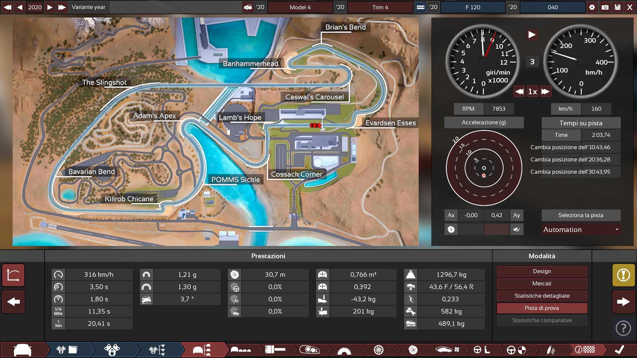Click the graph toggle icon above back arrow
This screenshot has width=637, height=358.
pos(13,275)
